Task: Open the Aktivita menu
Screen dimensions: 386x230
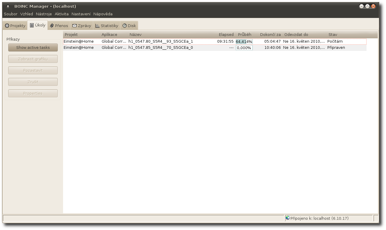Action: 62,14
